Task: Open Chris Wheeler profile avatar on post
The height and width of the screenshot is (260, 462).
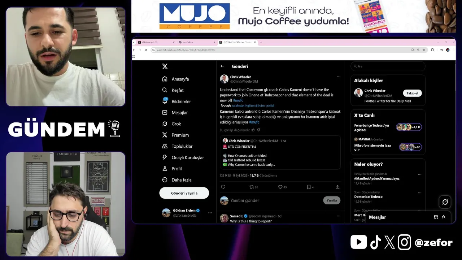Action: (224, 79)
